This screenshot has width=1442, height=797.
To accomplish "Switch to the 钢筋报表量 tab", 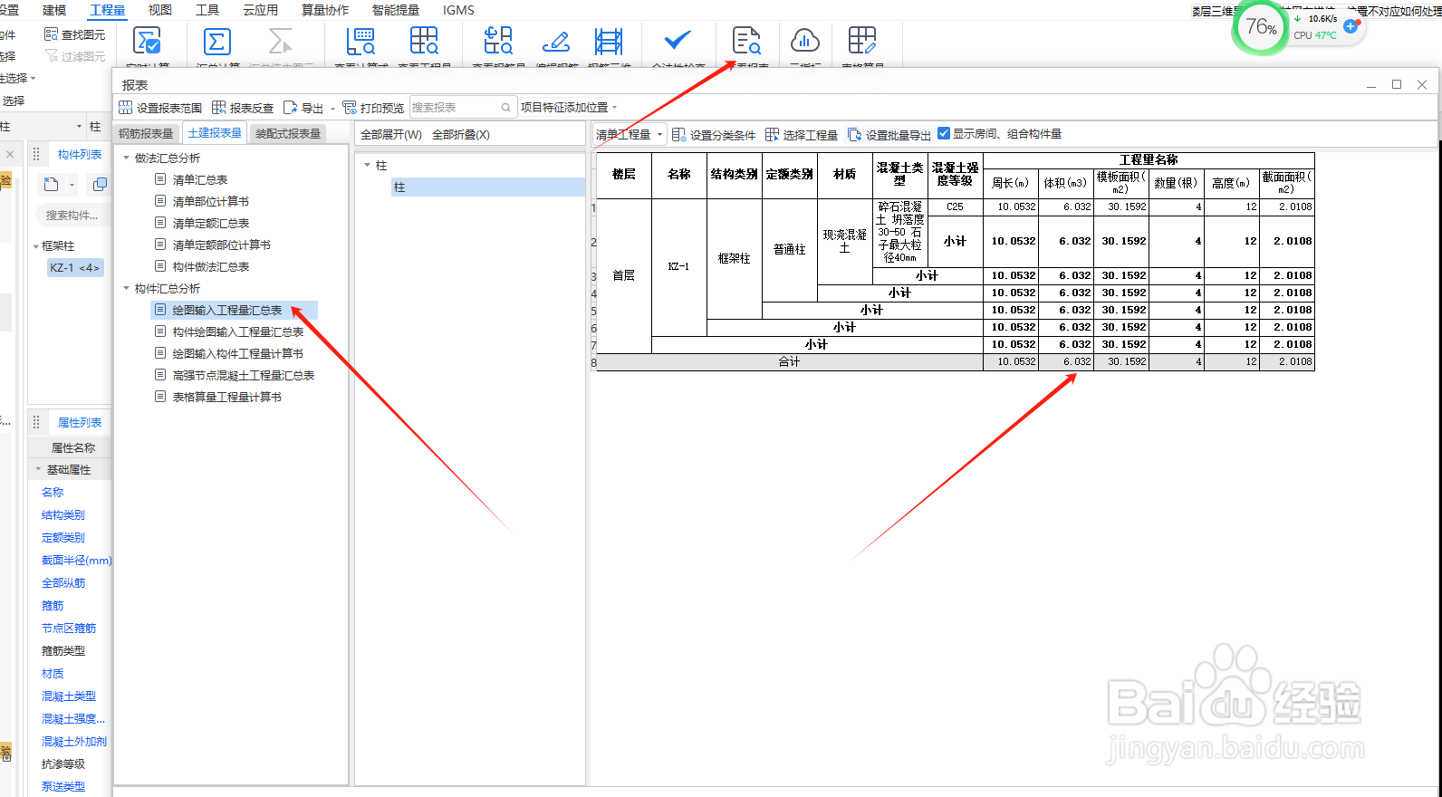I will point(146,133).
